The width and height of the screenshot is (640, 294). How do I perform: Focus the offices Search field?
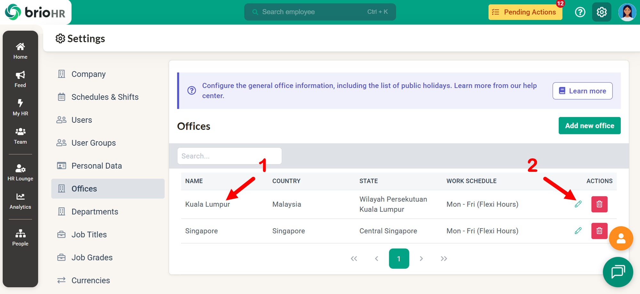229,156
